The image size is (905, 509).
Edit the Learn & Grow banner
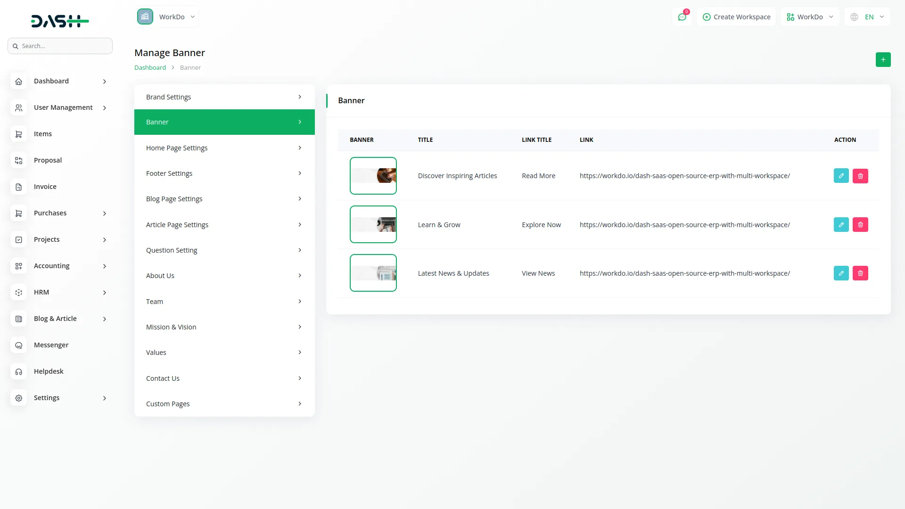tap(841, 225)
